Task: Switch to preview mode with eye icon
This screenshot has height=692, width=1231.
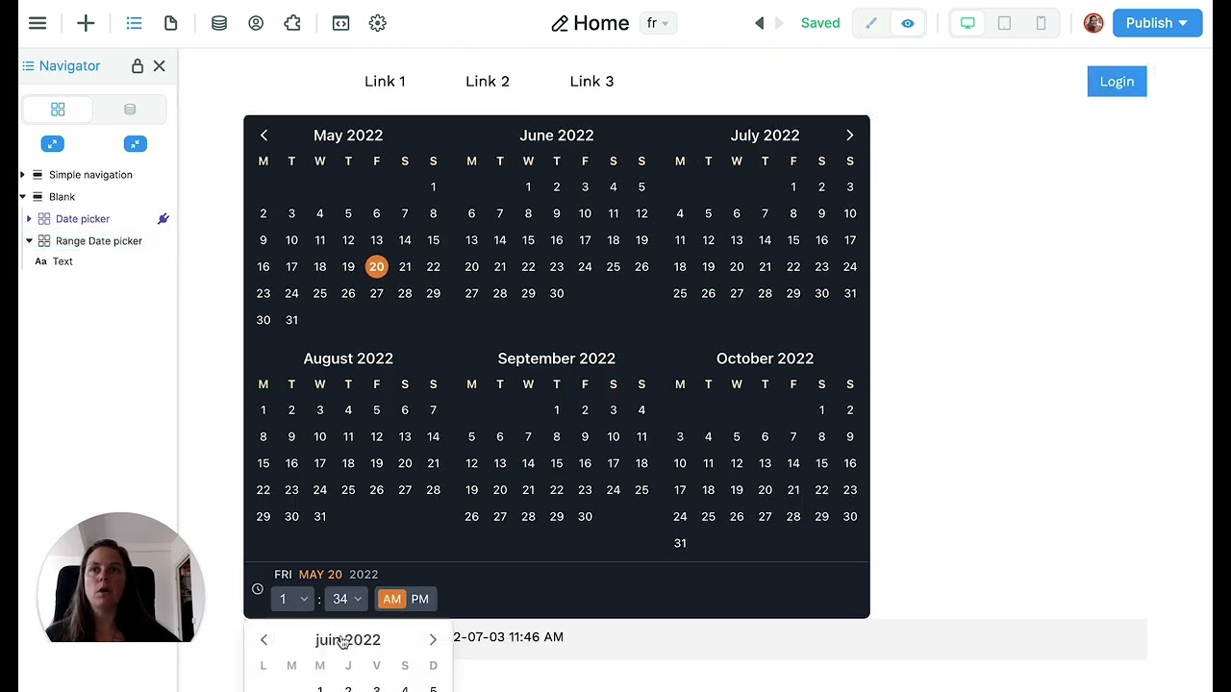Action: click(908, 23)
